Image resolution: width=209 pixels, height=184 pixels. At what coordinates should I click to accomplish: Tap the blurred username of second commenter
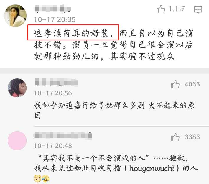[56, 82]
